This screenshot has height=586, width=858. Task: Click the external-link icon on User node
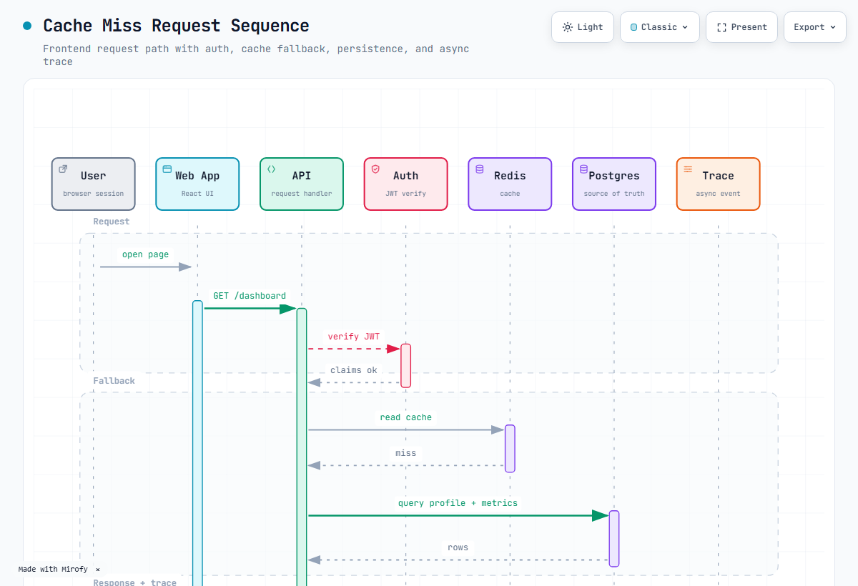tap(63, 169)
